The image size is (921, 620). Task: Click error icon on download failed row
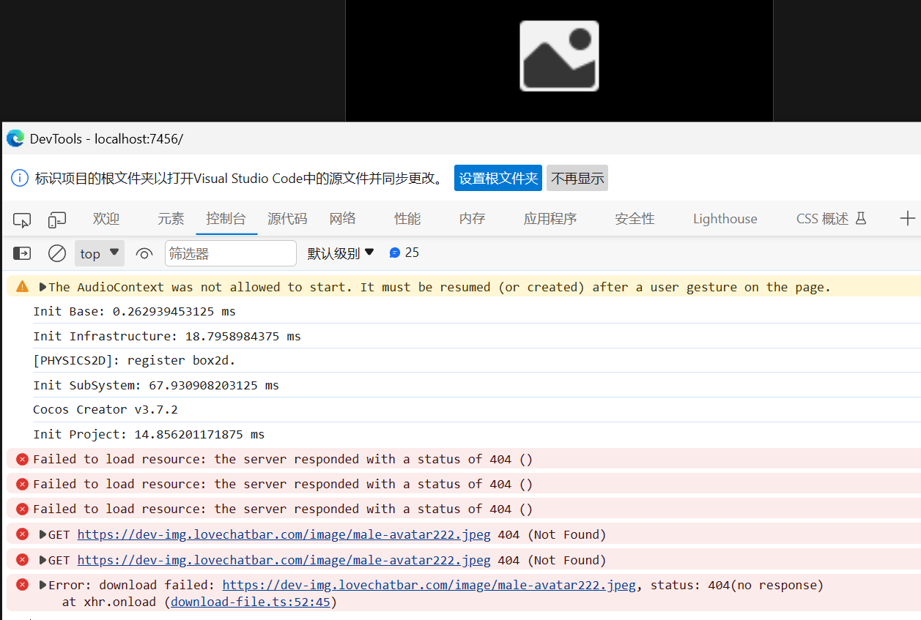[x=22, y=585]
